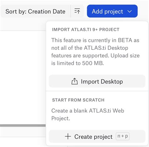Open the Sort by Creation Date dropdown

pyautogui.click(x=36, y=11)
